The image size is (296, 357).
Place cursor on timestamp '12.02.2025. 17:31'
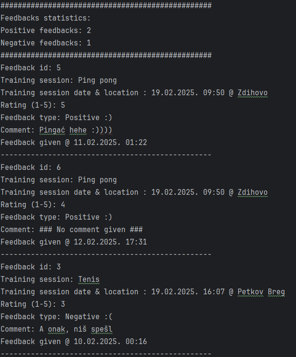coord(110,242)
